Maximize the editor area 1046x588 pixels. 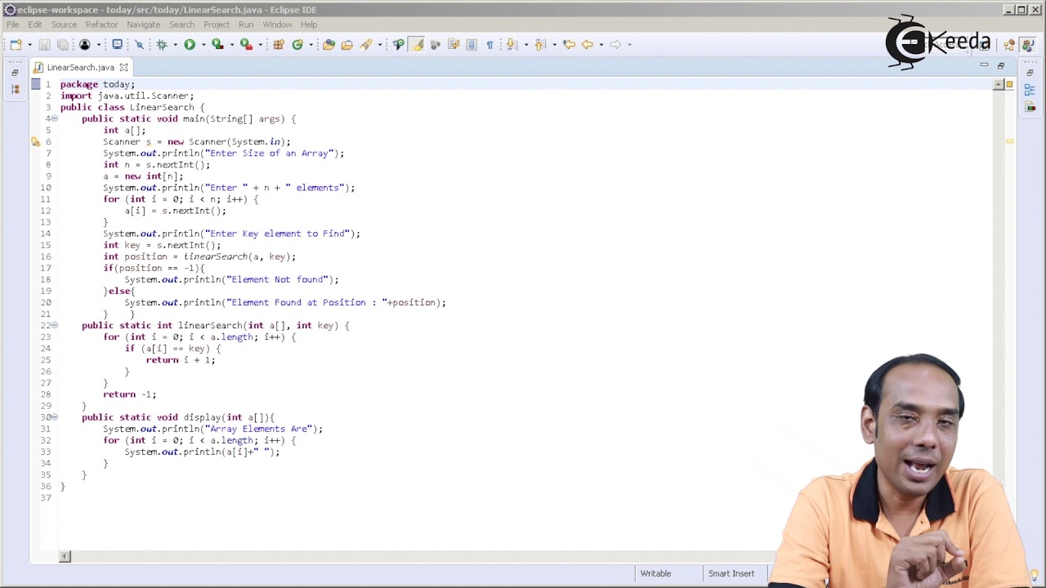tap(1001, 65)
